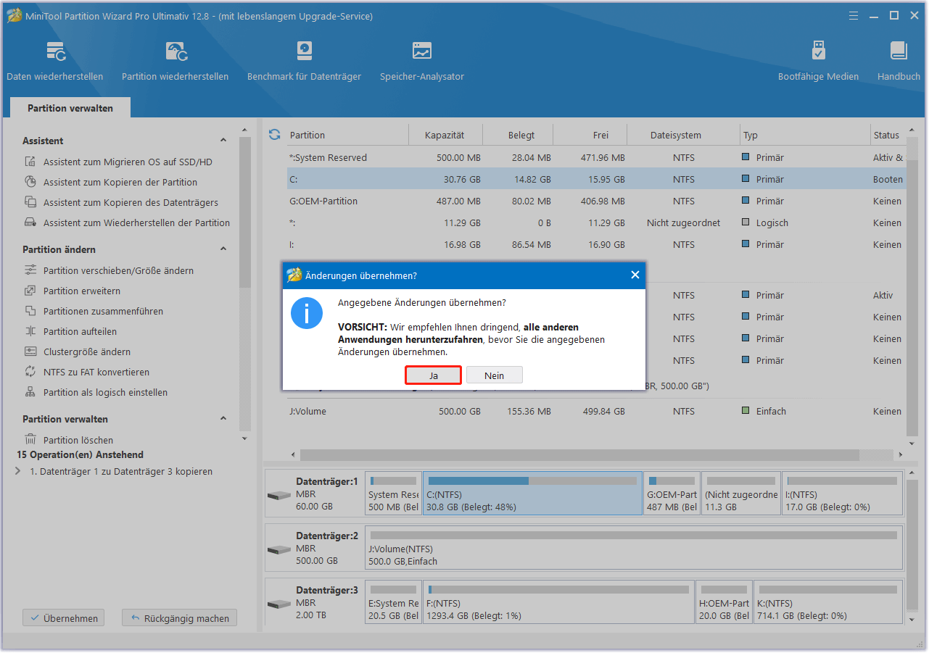Click Typ swatch of unallocated Logisch row

click(746, 222)
